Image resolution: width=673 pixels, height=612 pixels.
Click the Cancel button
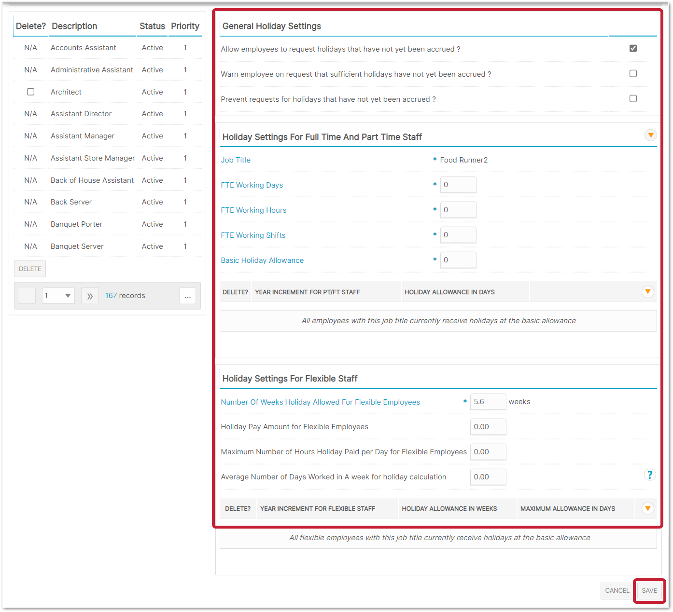tap(617, 591)
